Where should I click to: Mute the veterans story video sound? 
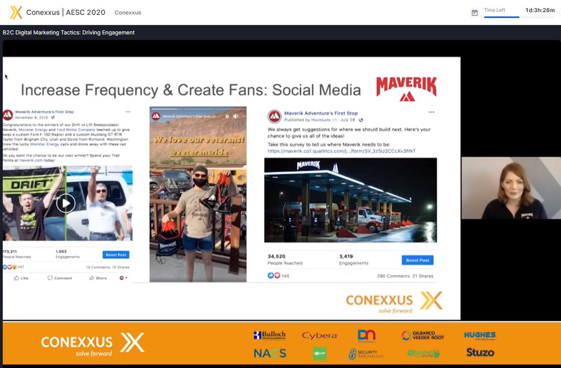(236, 116)
